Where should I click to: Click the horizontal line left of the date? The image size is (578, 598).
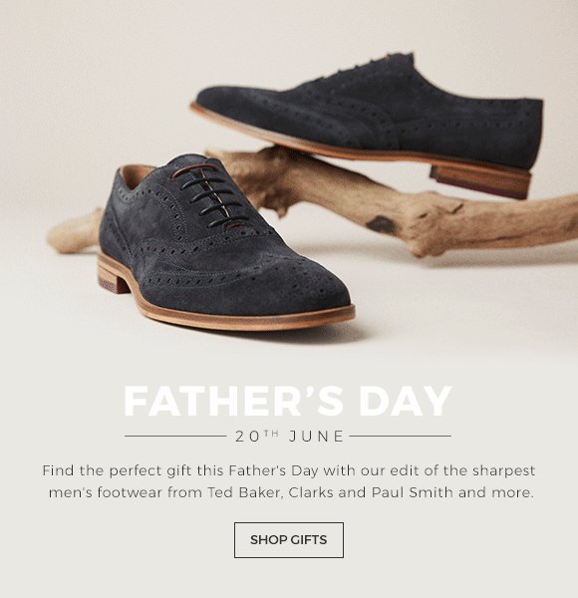point(175,436)
